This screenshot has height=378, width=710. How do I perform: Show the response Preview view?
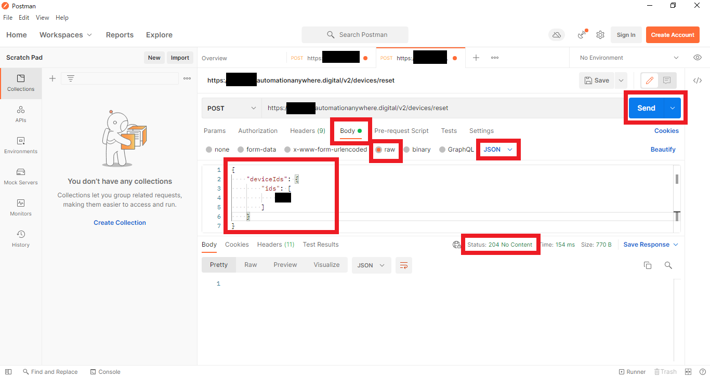pos(285,265)
